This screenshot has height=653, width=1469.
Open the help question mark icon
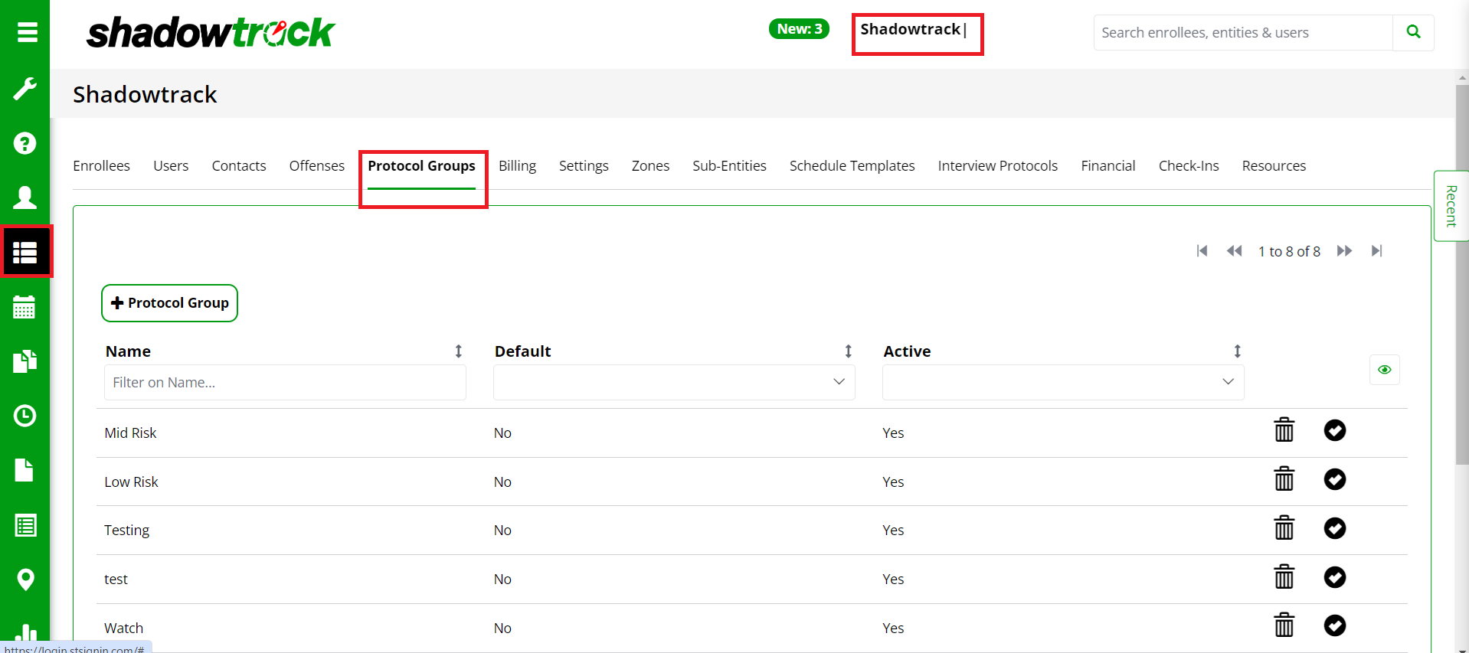pos(25,143)
